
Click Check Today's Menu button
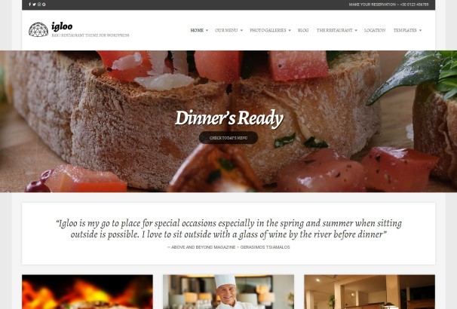pos(228,138)
